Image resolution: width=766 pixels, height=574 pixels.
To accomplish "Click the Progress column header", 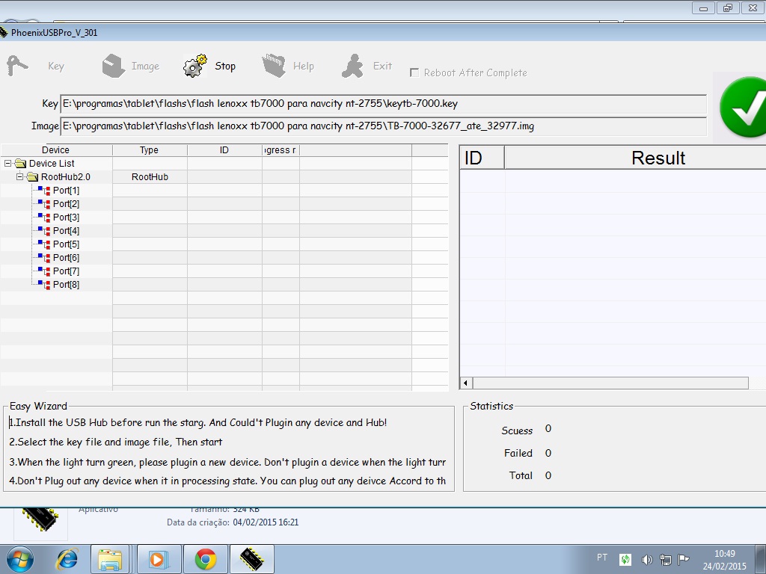I will coord(281,149).
